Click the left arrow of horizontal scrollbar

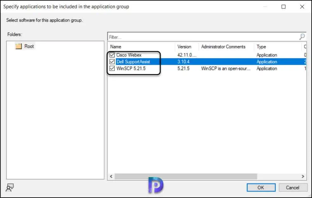tap(111, 176)
